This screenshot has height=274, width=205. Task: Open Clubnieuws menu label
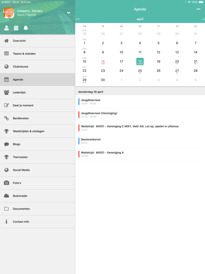(x=21, y=67)
